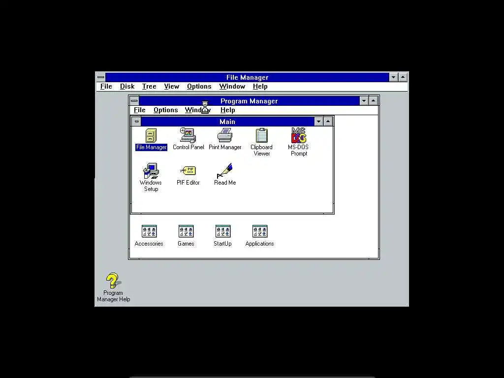Image resolution: width=504 pixels, height=378 pixels.
Task: Open the Read Me icon
Action: (225, 175)
